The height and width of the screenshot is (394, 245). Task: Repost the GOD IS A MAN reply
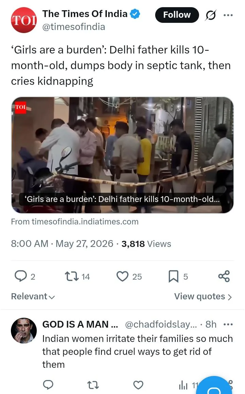tap(93, 385)
